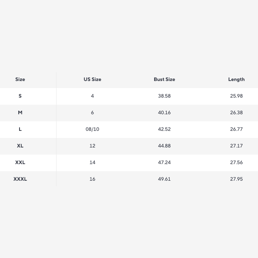Click US size value 14
Viewport: 258px width, 258px height.
[x=92, y=162]
